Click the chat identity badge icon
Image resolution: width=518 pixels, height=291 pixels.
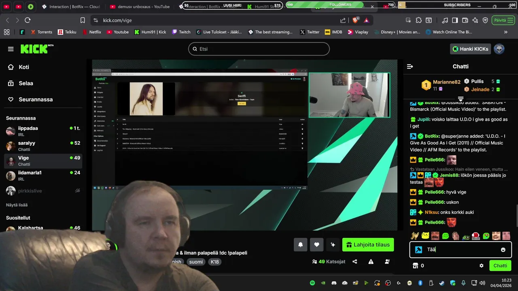pyautogui.click(x=418, y=250)
